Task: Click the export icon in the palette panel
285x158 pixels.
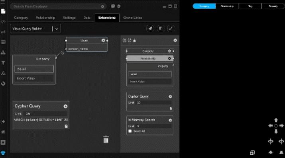Action: (x=130, y=40)
